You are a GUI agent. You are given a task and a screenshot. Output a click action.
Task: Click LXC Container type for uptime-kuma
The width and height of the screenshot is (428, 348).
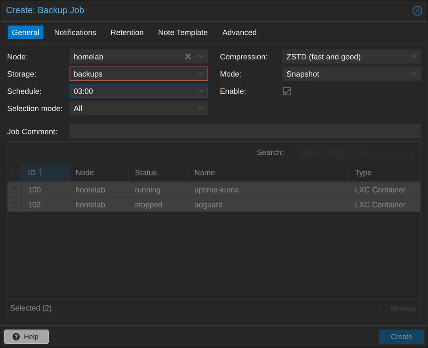(384, 190)
